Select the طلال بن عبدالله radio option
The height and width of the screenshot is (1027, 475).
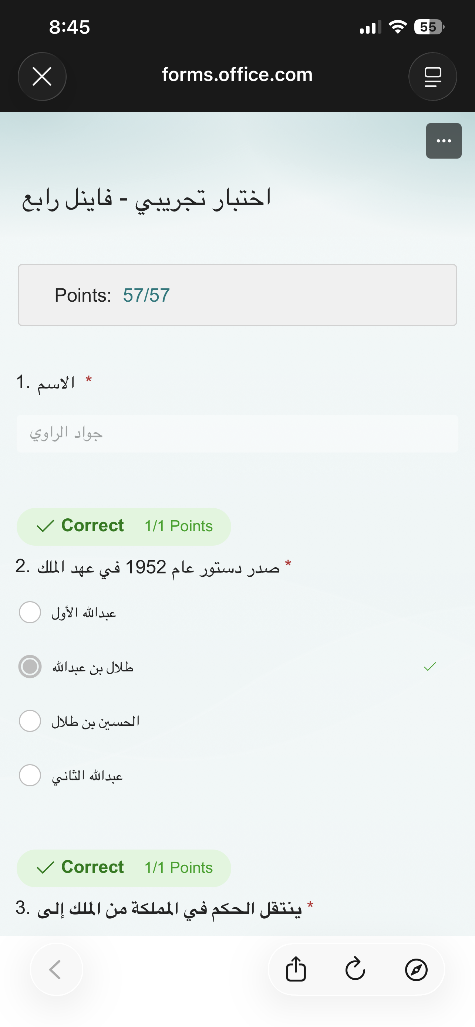click(30, 667)
